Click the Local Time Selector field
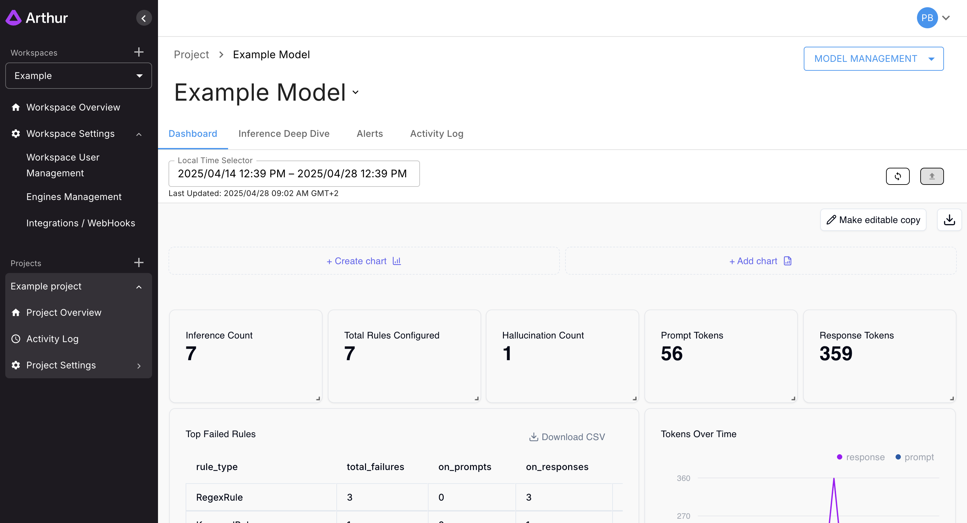The image size is (967, 523). pos(294,174)
